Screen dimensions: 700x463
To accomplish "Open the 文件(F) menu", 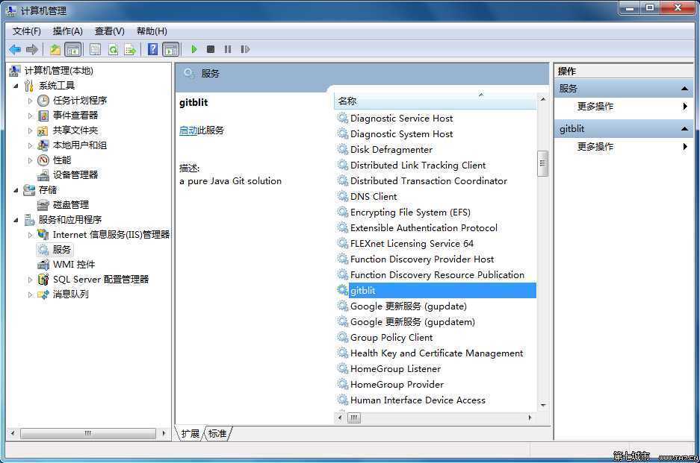I will click(27, 31).
